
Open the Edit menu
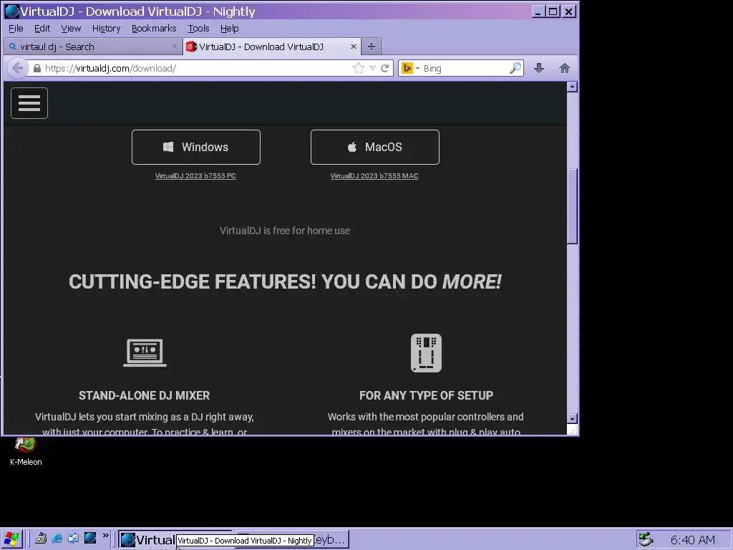pos(42,29)
